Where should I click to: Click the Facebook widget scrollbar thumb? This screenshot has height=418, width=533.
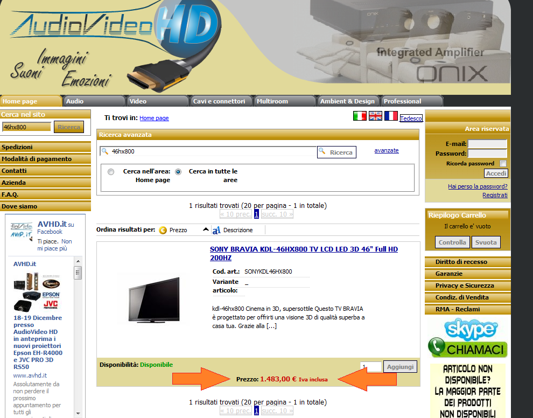tap(78, 273)
